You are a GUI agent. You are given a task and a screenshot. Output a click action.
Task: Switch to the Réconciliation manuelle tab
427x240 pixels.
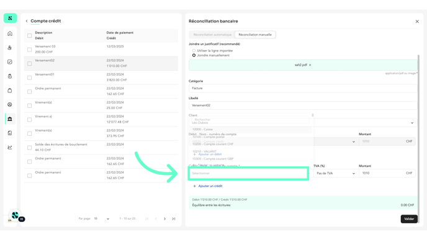pos(255,35)
